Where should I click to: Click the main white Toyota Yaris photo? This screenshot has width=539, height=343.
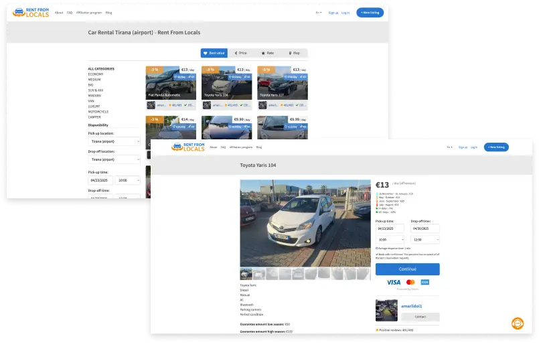coord(305,223)
